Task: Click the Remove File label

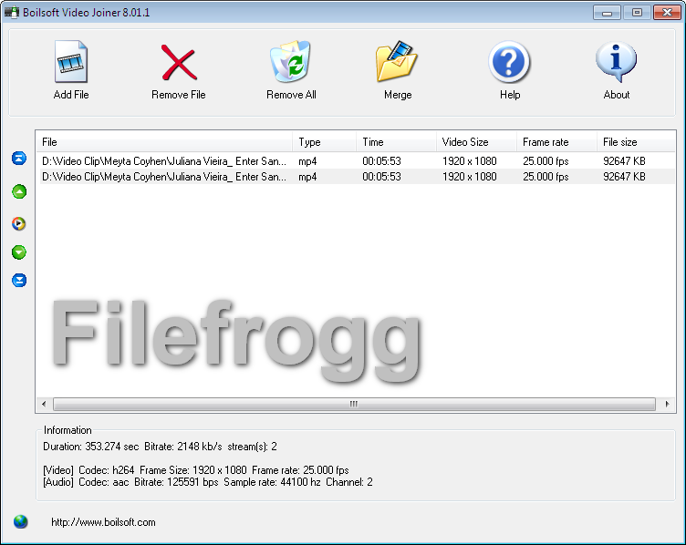Action: pos(179,95)
